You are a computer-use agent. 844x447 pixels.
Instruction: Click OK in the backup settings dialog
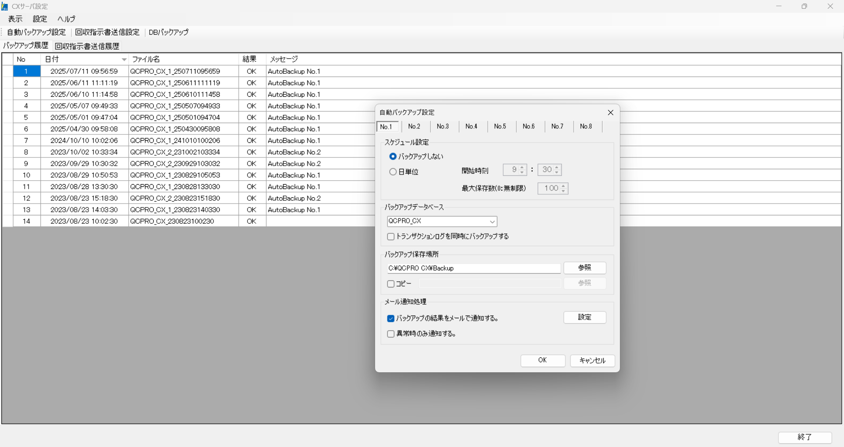[543, 360]
